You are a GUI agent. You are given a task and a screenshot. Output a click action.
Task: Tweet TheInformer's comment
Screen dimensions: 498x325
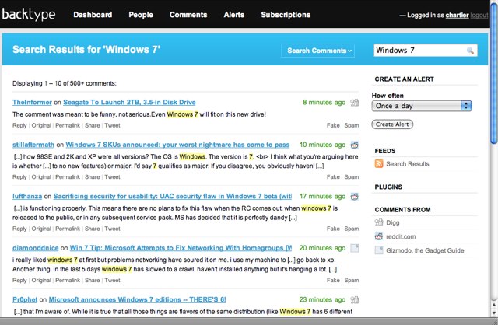coord(112,125)
